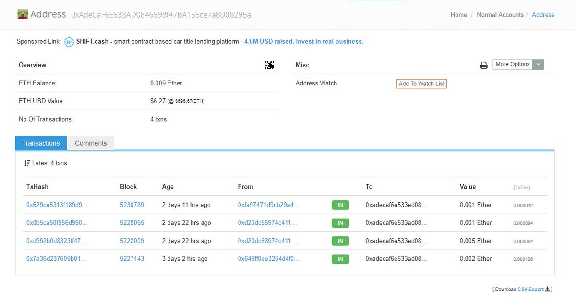Viewport: 576px width, 304px height.
Task: Click the TxHash column header
Action: click(x=37, y=187)
